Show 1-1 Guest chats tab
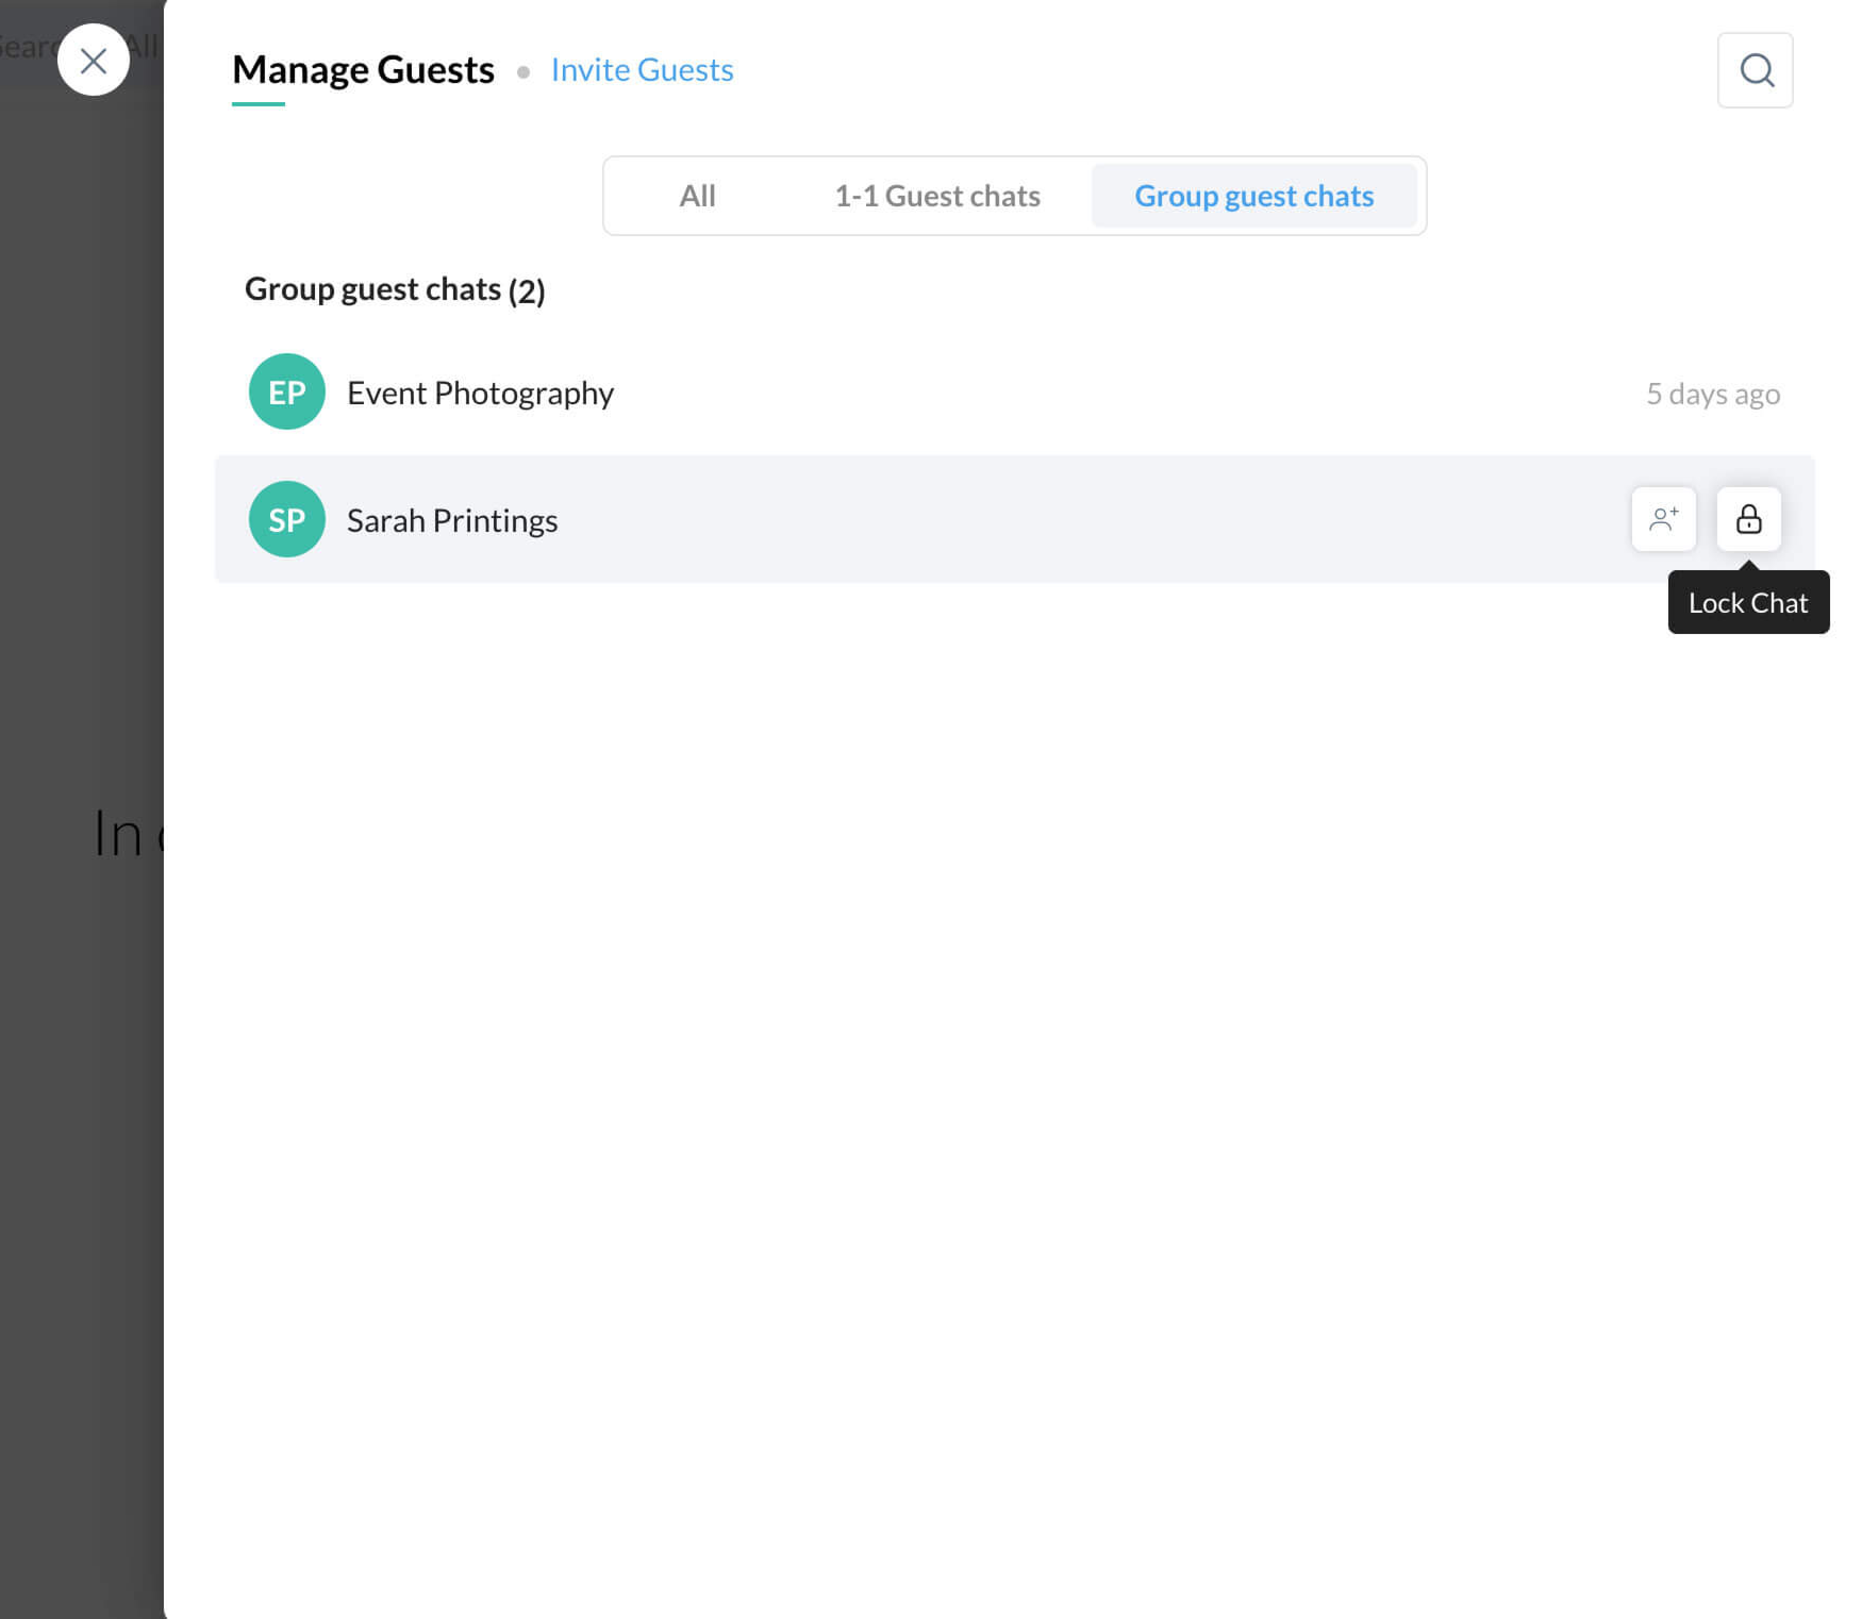Image resolution: width=1862 pixels, height=1619 pixels. pyautogui.click(x=937, y=196)
